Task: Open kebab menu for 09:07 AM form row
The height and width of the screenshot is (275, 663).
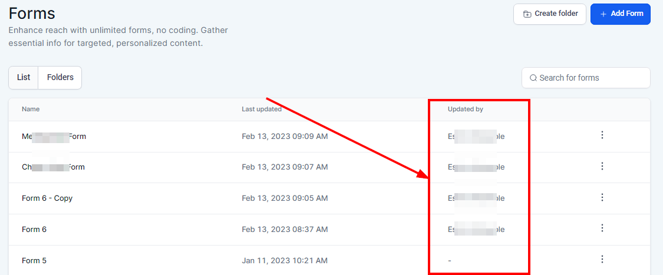Action: click(x=602, y=167)
